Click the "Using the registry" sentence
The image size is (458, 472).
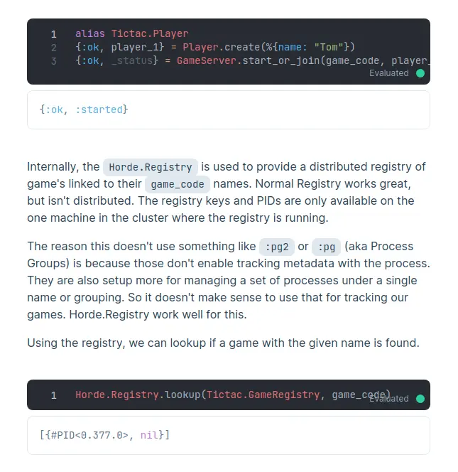(223, 343)
